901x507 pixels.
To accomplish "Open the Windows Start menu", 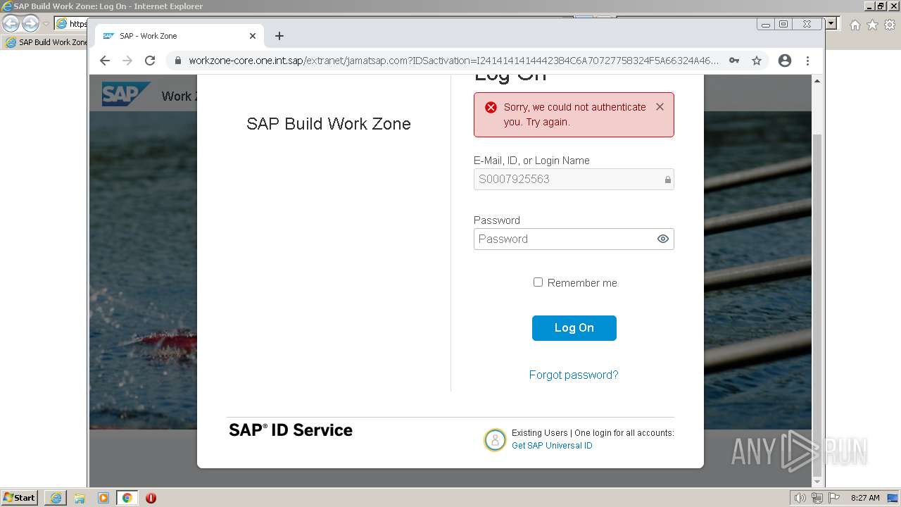I will click(x=19, y=498).
